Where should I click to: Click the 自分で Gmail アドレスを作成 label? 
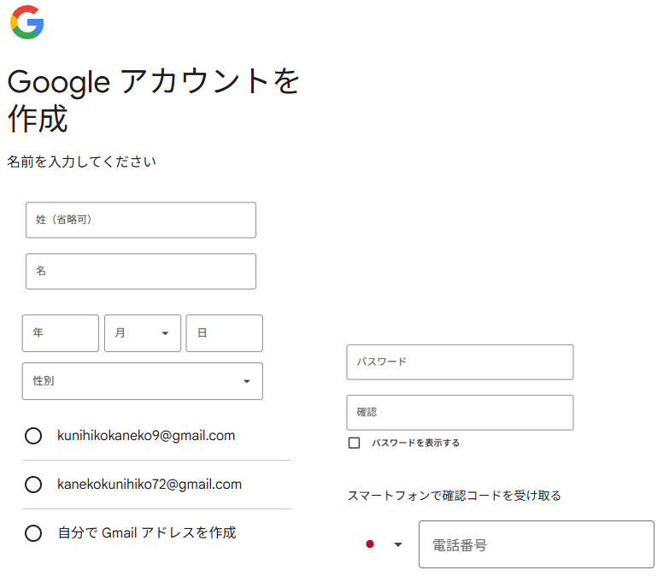pos(147,533)
